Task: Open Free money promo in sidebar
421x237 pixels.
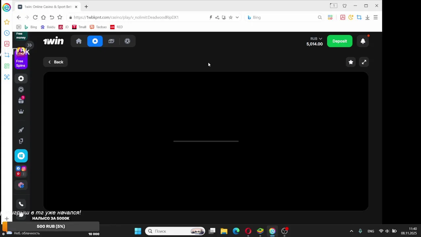Action: 21,36
